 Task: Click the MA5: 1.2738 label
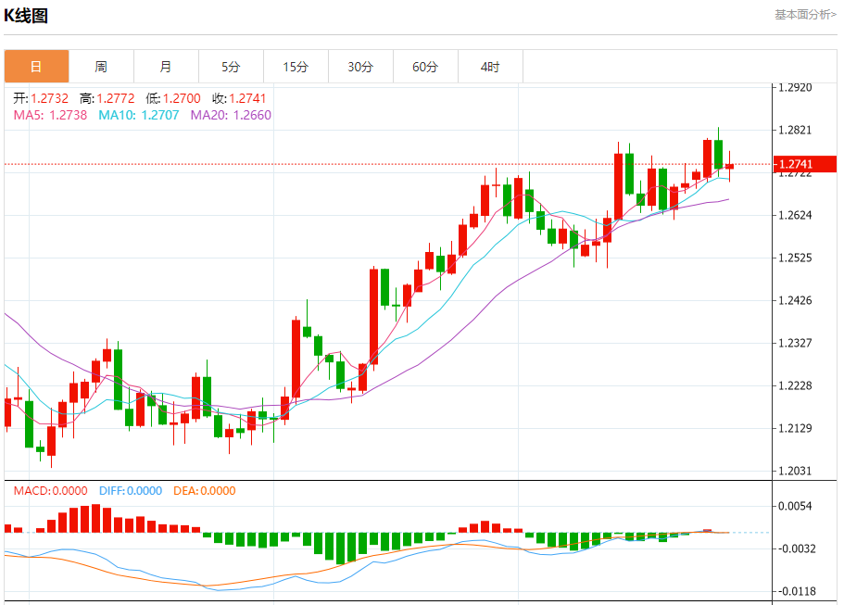(50, 115)
